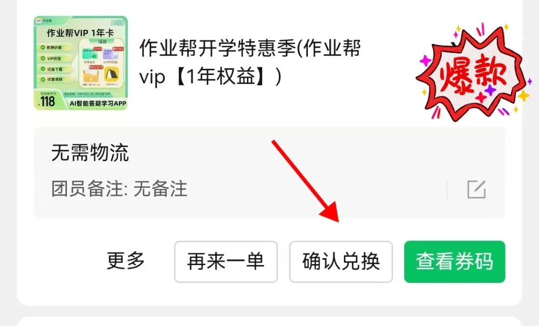Tap the green check beside 试卷下载
The height and width of the screenshot is (326, 539).
(x=42, y=69)
